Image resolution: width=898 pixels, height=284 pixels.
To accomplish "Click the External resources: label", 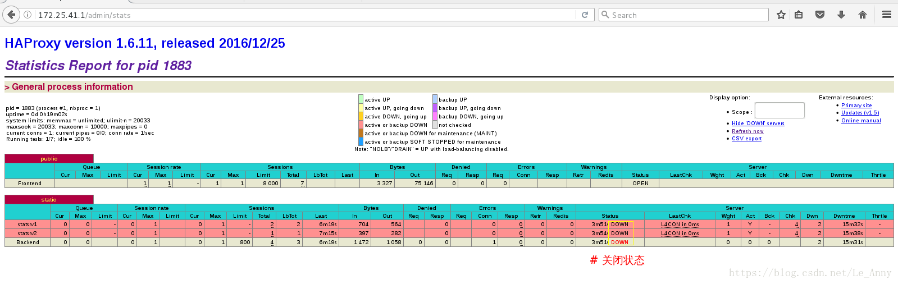I will (x=846, y=98).
